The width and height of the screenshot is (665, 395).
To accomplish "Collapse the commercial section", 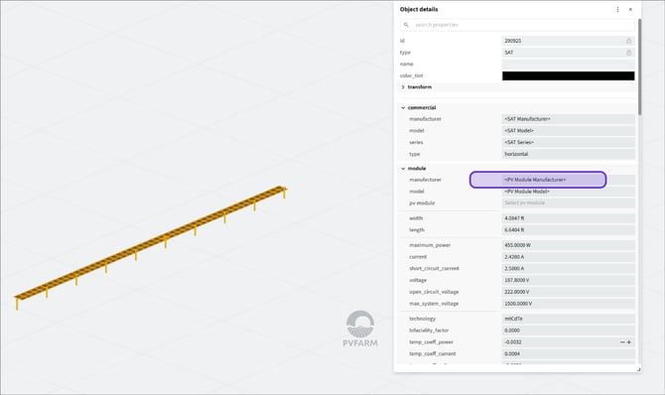I will (x=403, y=108).
